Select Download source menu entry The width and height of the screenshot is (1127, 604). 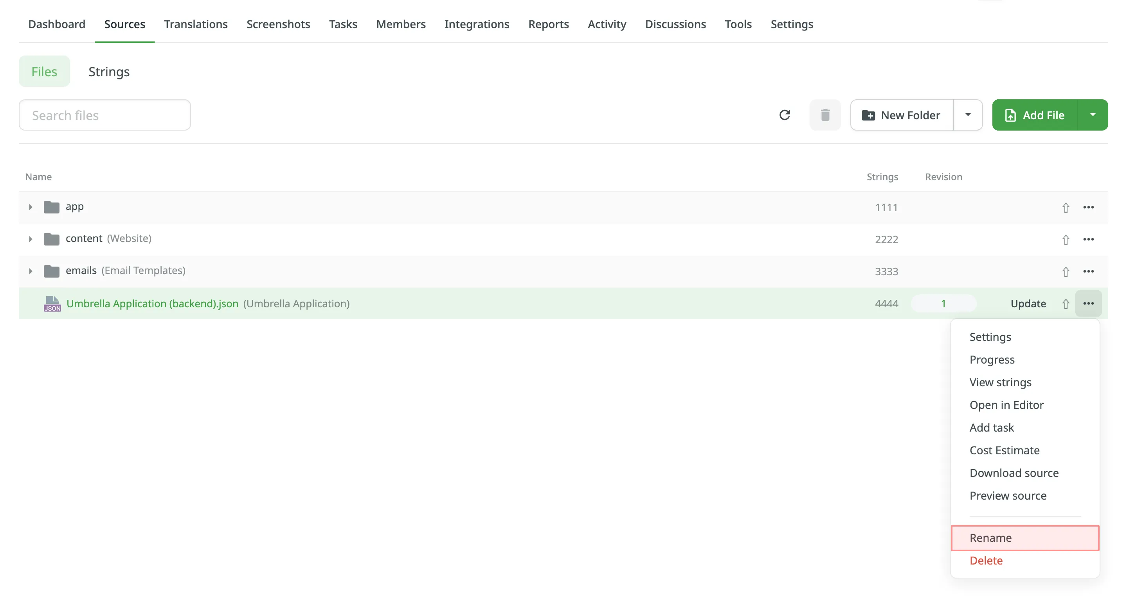pyautogui.click(x=1014, y=473)
